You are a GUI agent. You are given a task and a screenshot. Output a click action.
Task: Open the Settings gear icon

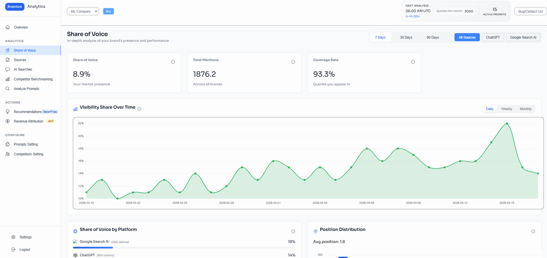pyautogui.click(x=14, y=237)
